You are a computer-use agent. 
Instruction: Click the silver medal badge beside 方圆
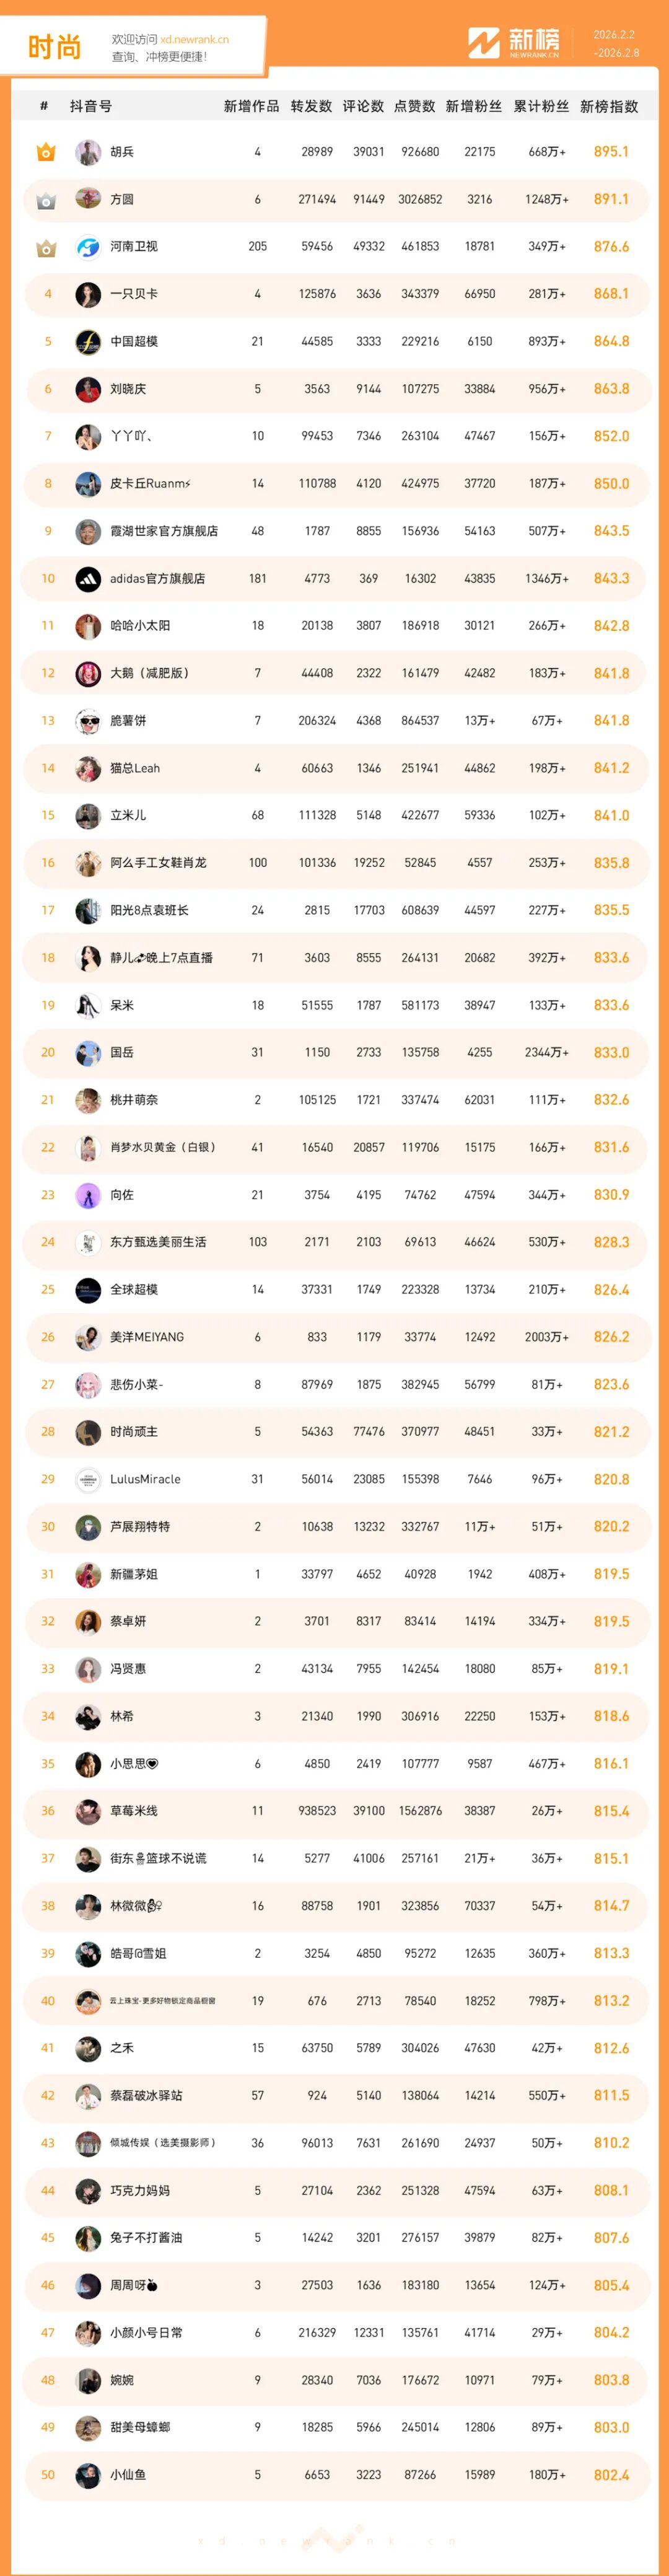point(46,200)
